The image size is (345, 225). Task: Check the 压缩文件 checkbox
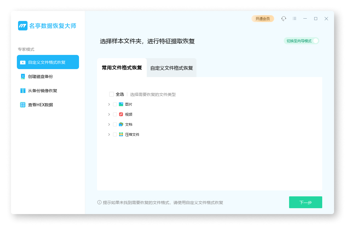point(115,134)
